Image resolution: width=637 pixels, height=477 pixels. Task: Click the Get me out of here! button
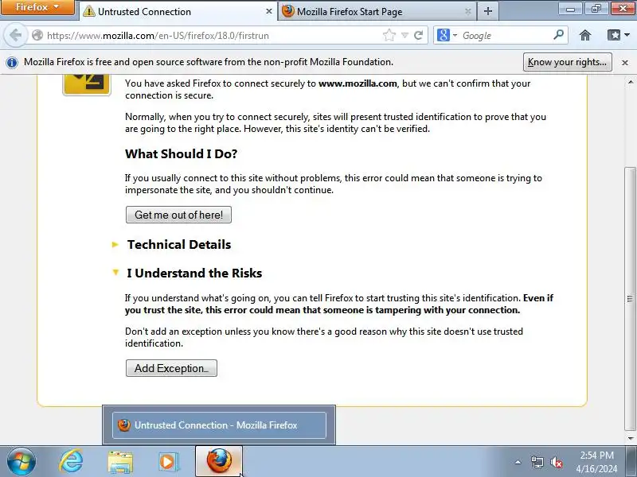pos(178,215)
